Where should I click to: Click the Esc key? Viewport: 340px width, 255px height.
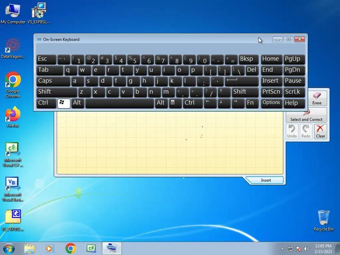46,60
